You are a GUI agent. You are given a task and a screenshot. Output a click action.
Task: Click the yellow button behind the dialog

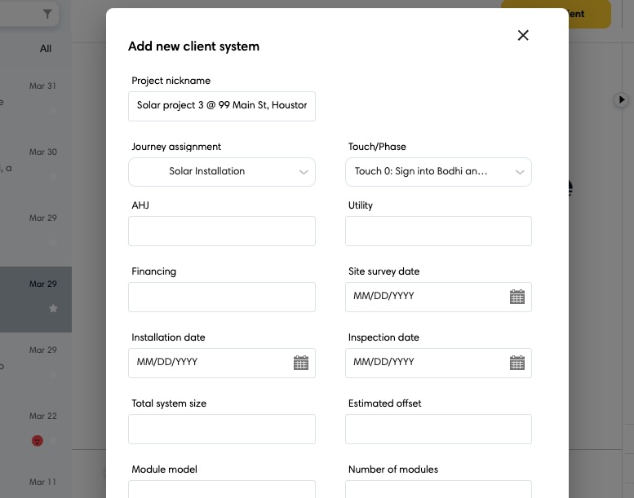[589, 14]
